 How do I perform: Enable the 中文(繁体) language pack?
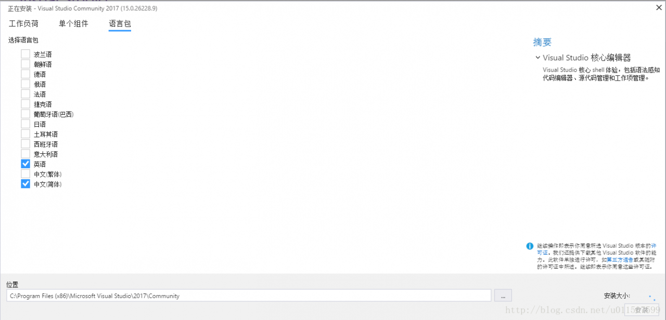(25, 174)
